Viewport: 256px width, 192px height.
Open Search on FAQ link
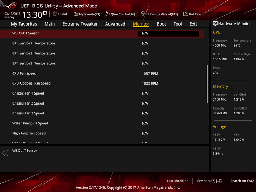[242, 181]
